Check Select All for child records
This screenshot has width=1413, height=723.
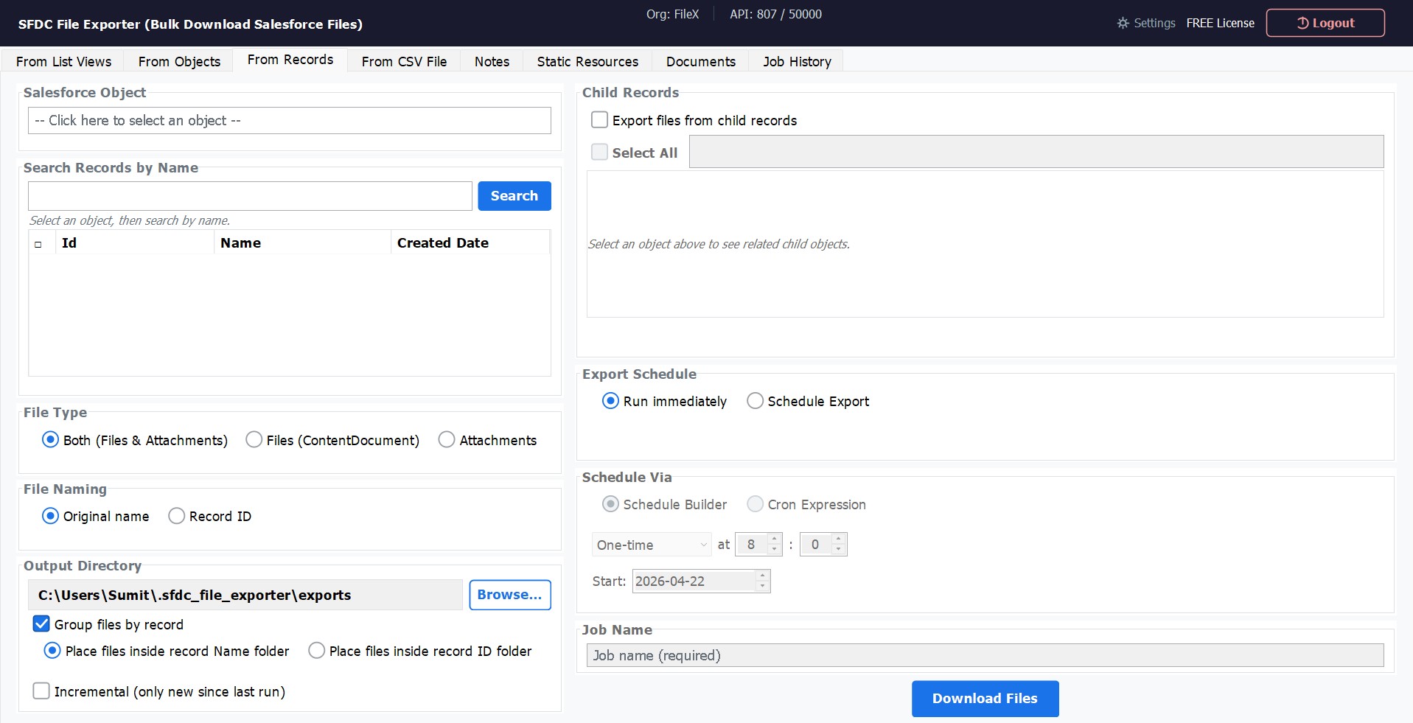coord(599,152)
